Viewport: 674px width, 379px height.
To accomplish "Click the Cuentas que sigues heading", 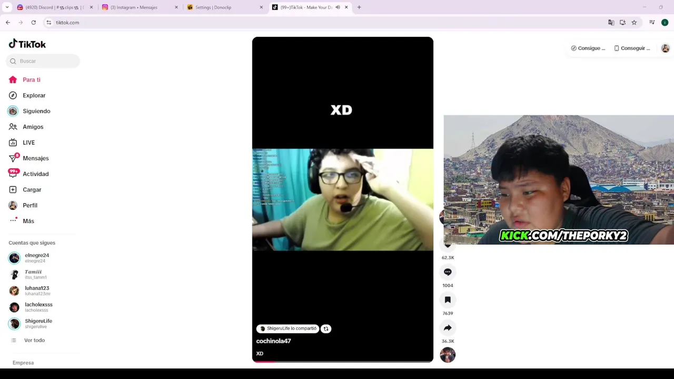I will tap(32, 243).
